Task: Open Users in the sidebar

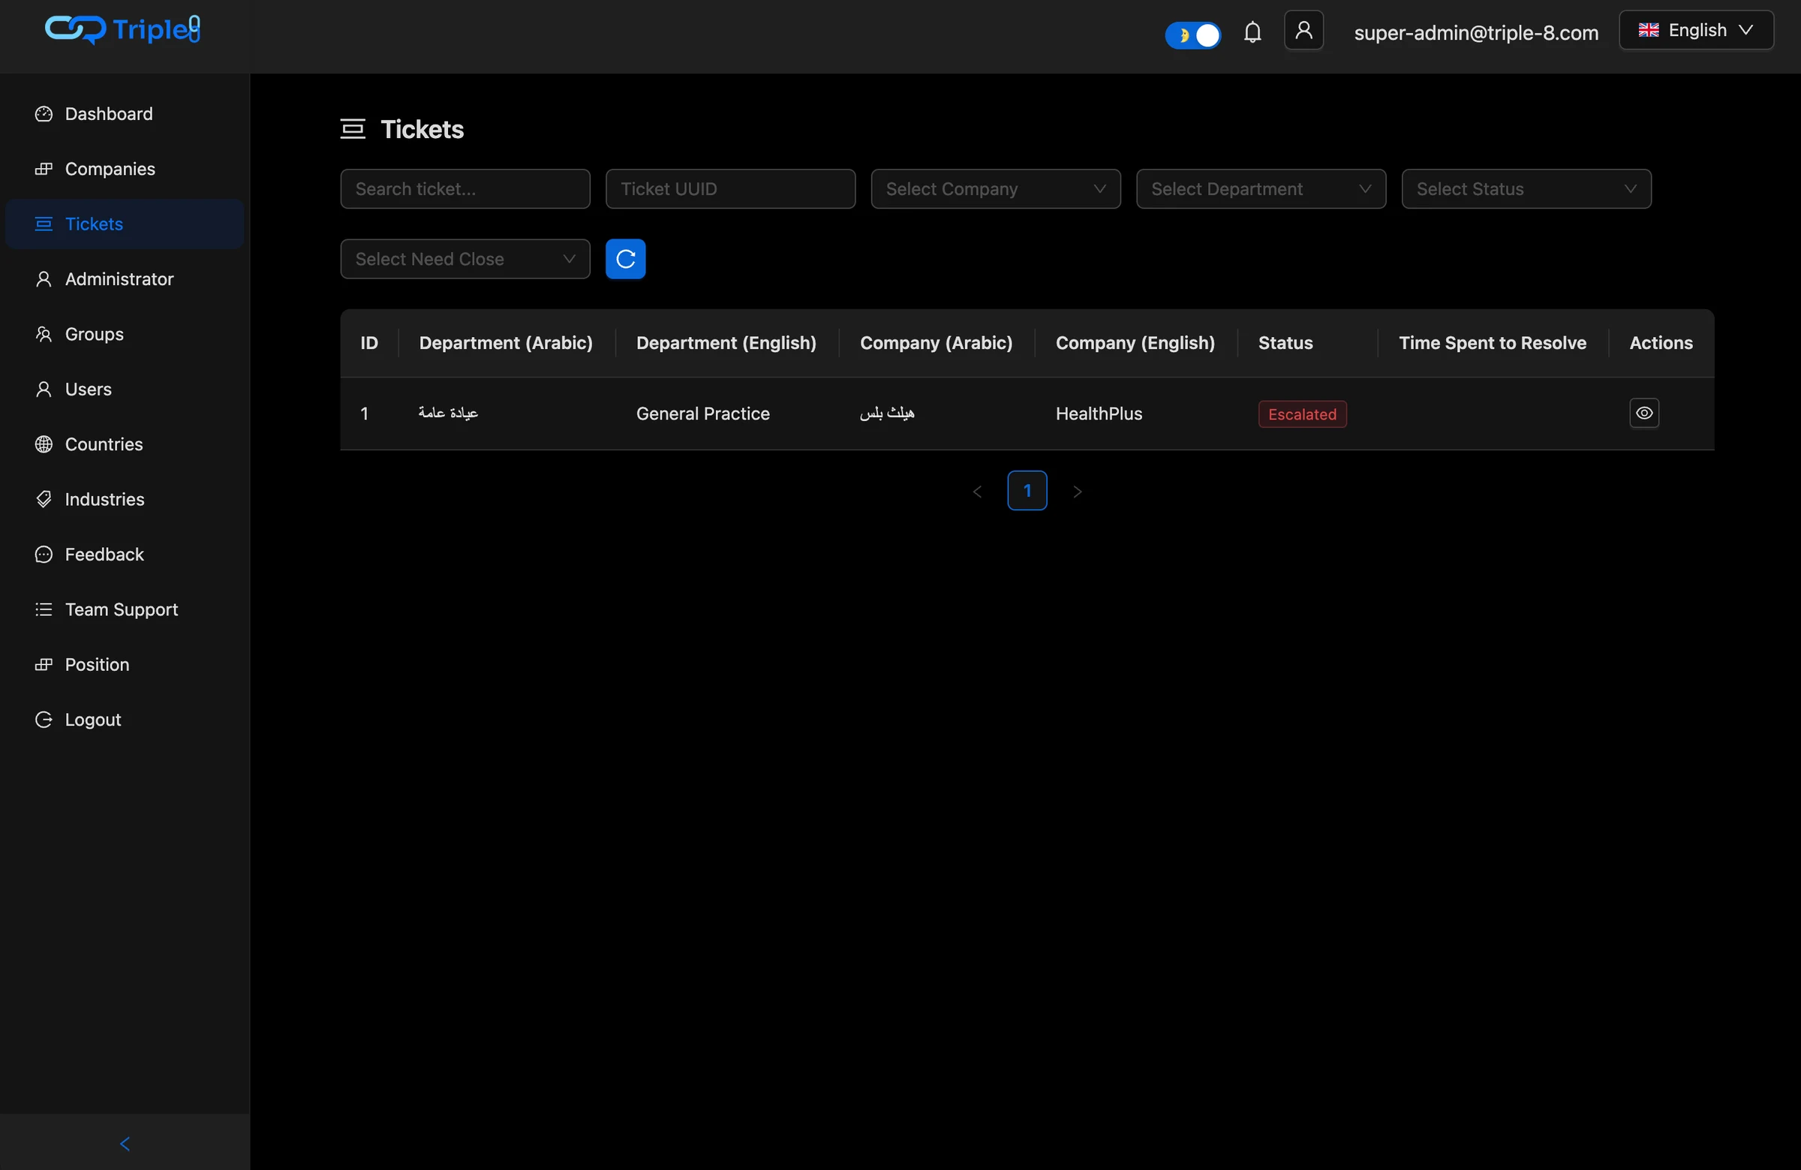Action: [x=125, y=389]
